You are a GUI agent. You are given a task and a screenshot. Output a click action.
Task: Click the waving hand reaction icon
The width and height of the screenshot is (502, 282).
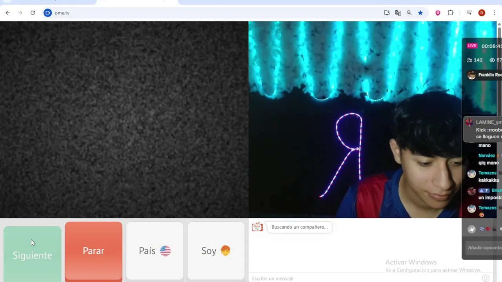point(471,230)
